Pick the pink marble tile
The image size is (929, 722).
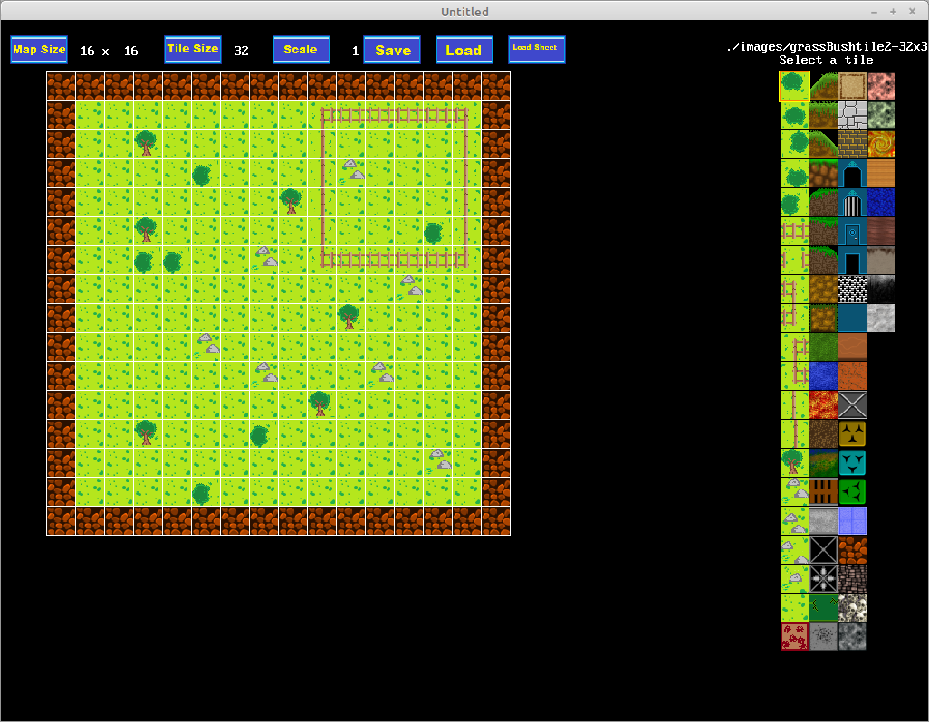[881, 86]
